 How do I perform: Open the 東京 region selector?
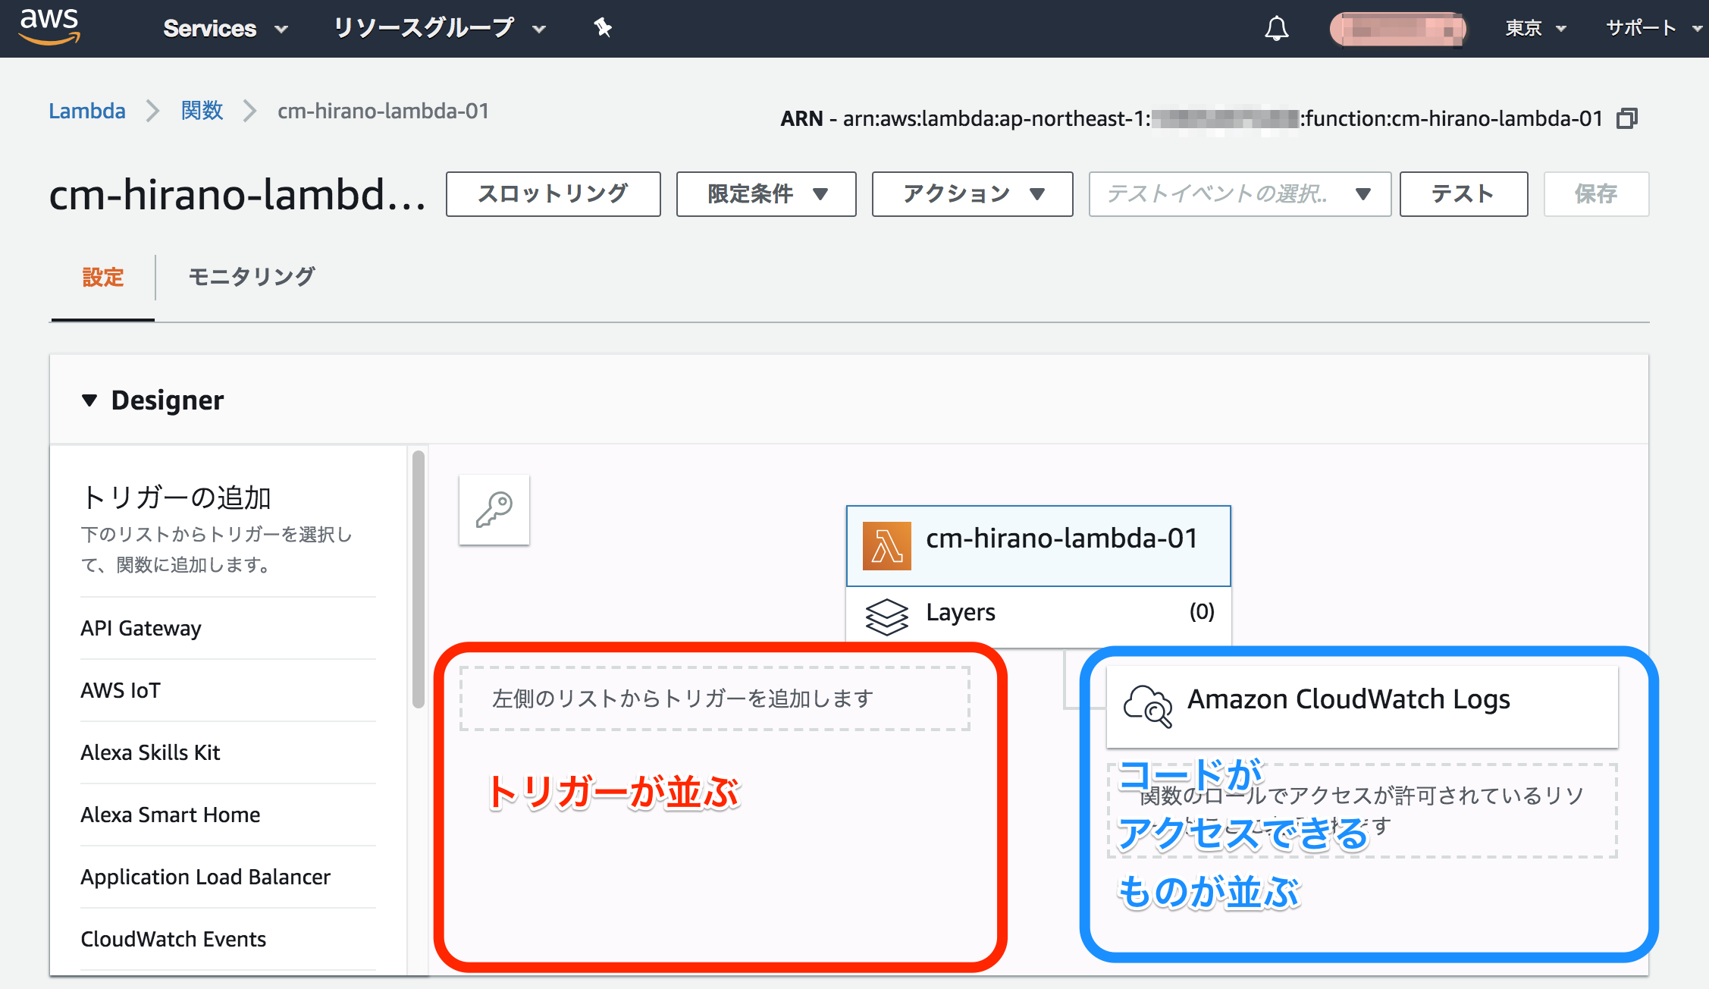[x=1535, y=29]
